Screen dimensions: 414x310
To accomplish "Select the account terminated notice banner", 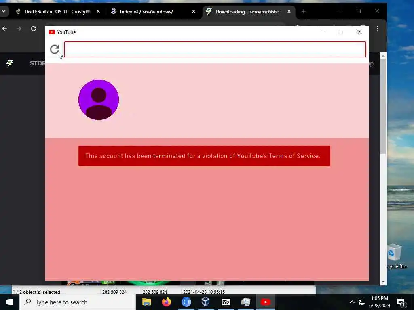I will (204, 156).
